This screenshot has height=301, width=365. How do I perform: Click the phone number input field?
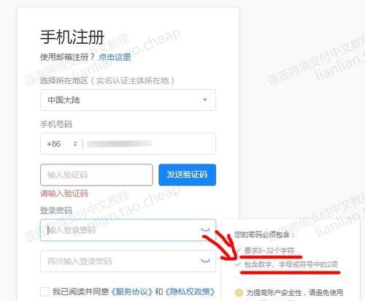click(149, 144)
